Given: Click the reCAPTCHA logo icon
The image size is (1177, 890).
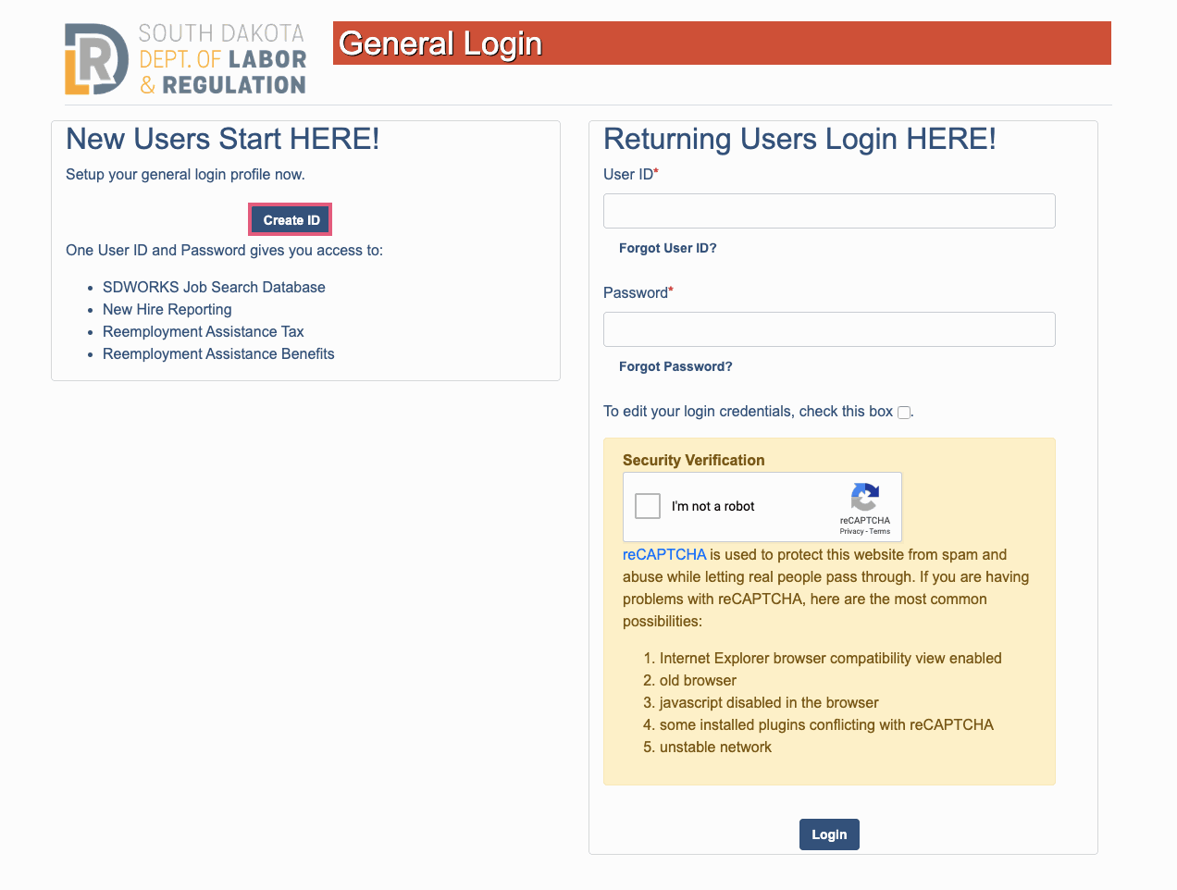Looking at the screenshot, I should click(x=865, y=497).
